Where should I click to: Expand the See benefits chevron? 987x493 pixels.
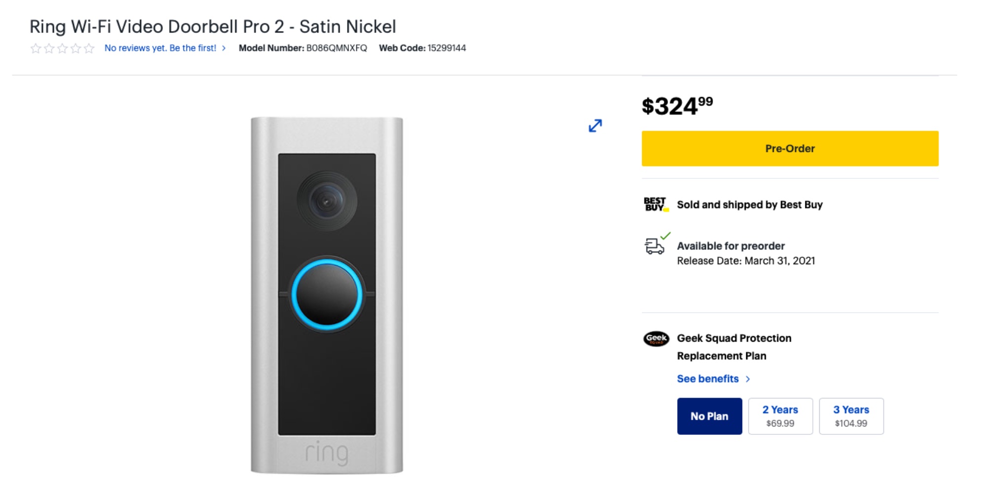point(748,379)
